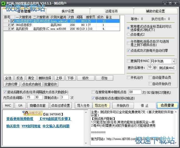The width and height of the screenshot is (180, 148).
Task: Move task down with 下移 button
Action: click(x=71, y=78)
